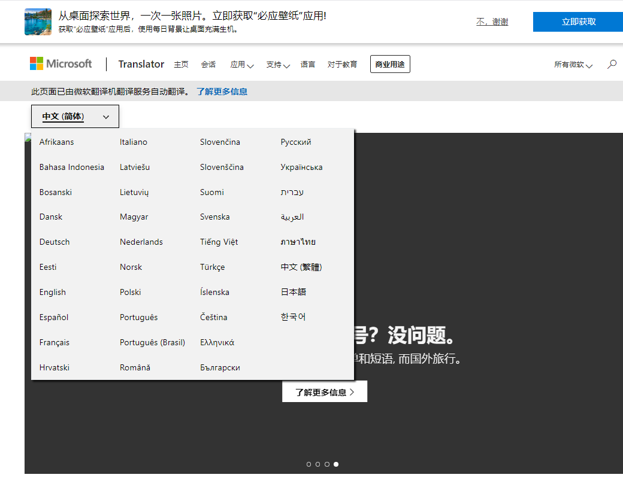The width and height of the screenshot is (623, 496).
Task: Select Norsk language
Action: [x=131, y=267]
